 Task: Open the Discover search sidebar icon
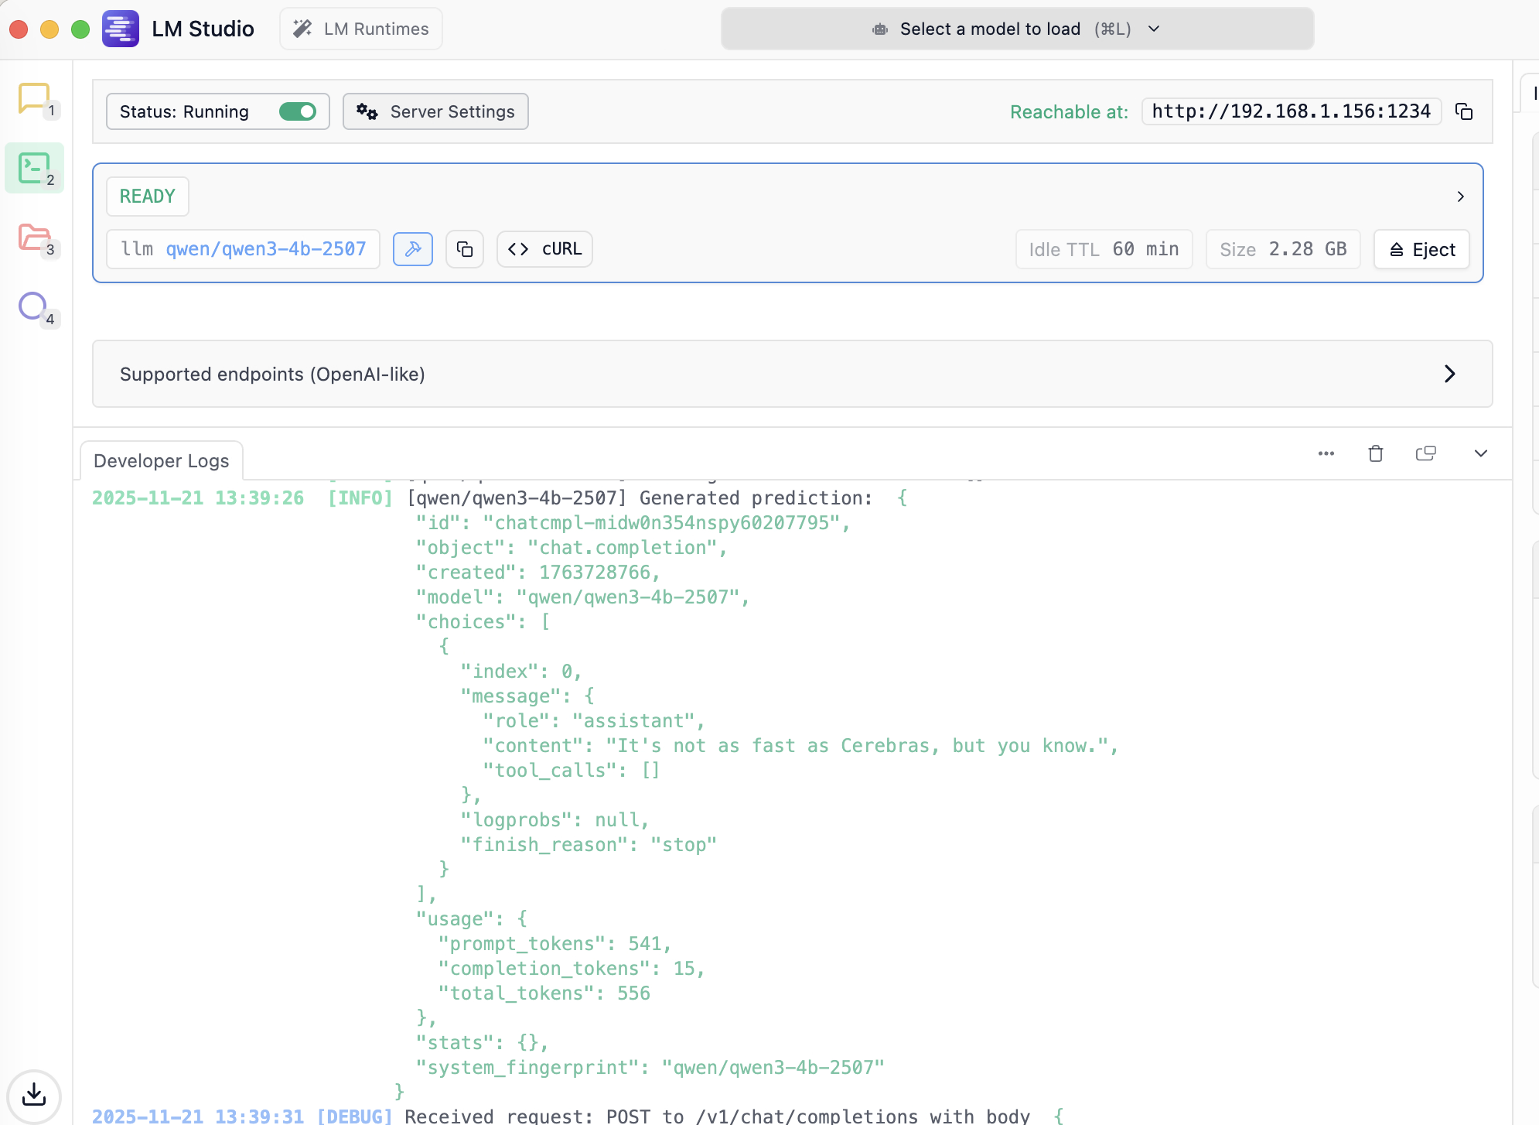click(x=34, y=306)
